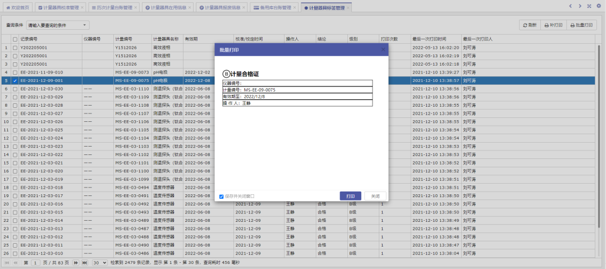Go to the previous page of records
The width and height of the screenshot is (606, 269).
(16, 263)
